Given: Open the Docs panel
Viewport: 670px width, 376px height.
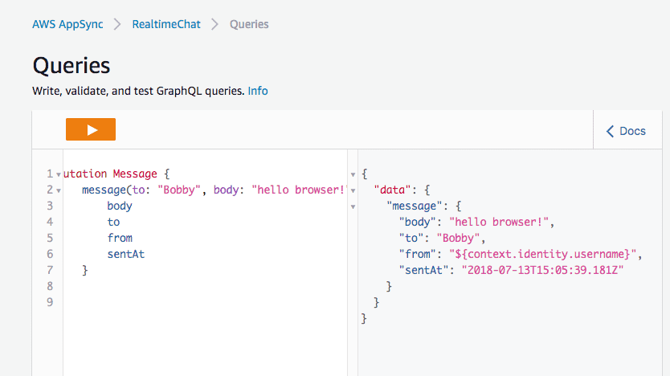Looking at the screenshot, I should point(625,131).
